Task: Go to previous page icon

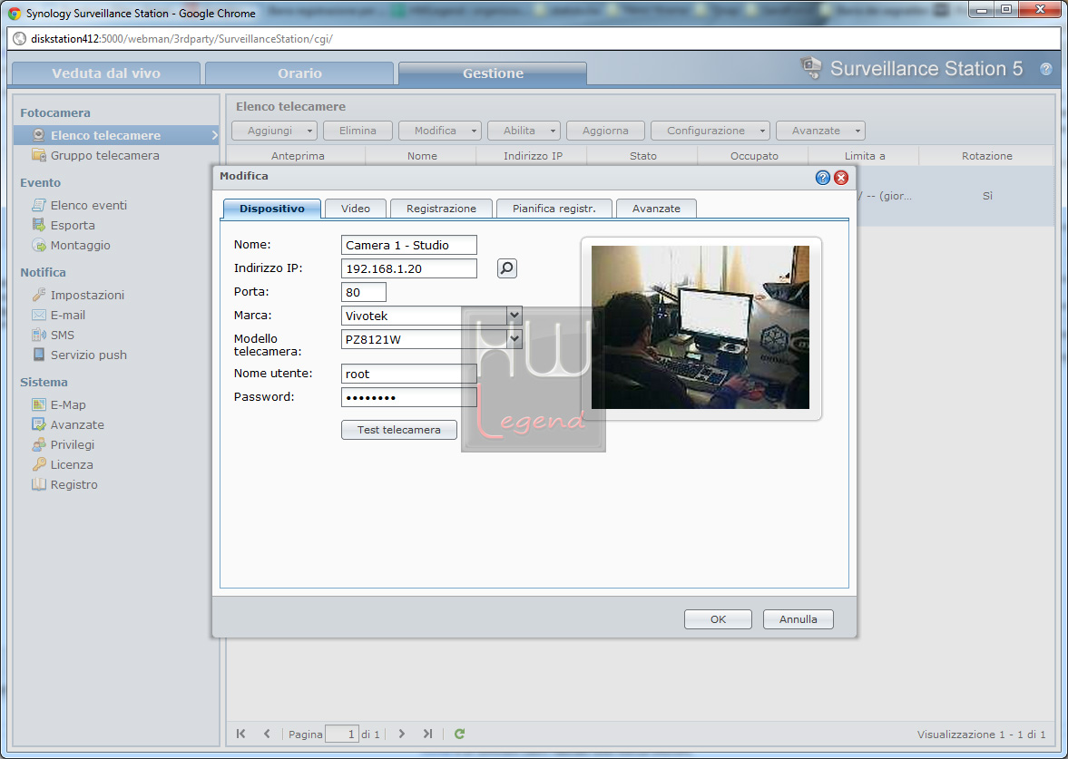Action: (267, 734)
